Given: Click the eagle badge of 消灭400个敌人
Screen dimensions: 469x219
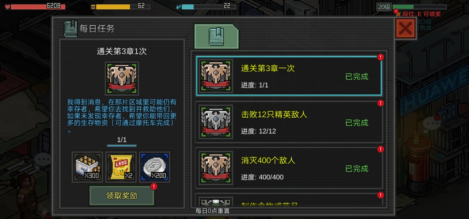Looking at the screenshot, I should point(216,168).
